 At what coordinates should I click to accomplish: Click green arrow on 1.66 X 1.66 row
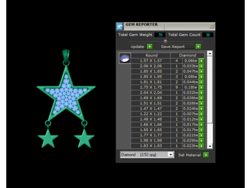(x=201, y=124)
